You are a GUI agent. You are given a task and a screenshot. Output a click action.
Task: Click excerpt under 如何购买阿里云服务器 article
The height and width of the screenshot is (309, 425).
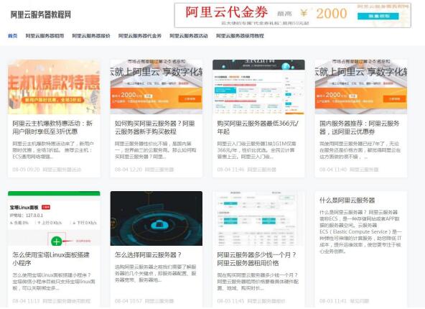(156, 150)
